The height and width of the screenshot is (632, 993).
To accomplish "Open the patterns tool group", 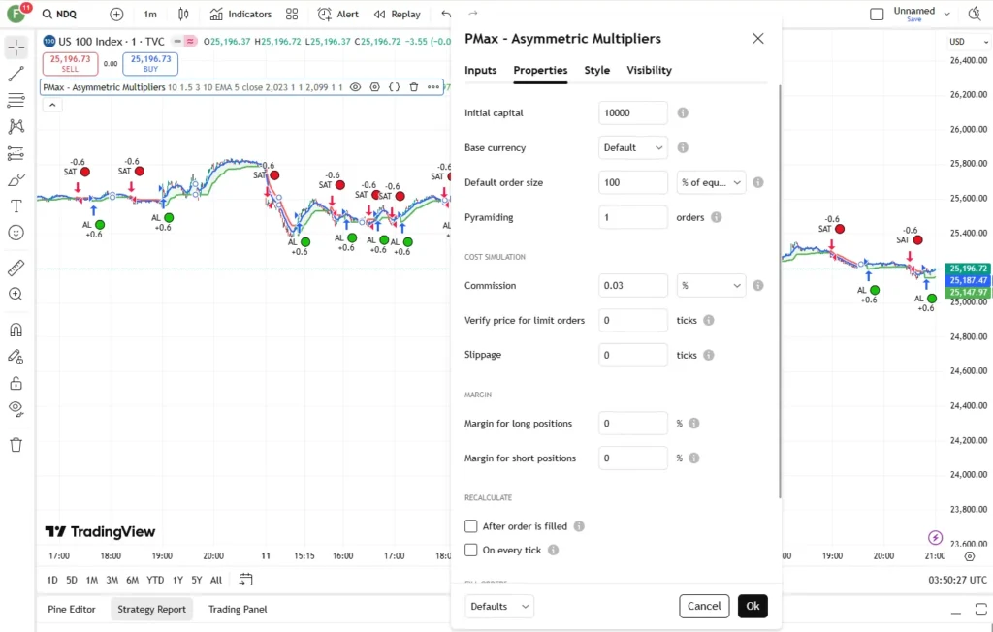I will coord(16,127).
